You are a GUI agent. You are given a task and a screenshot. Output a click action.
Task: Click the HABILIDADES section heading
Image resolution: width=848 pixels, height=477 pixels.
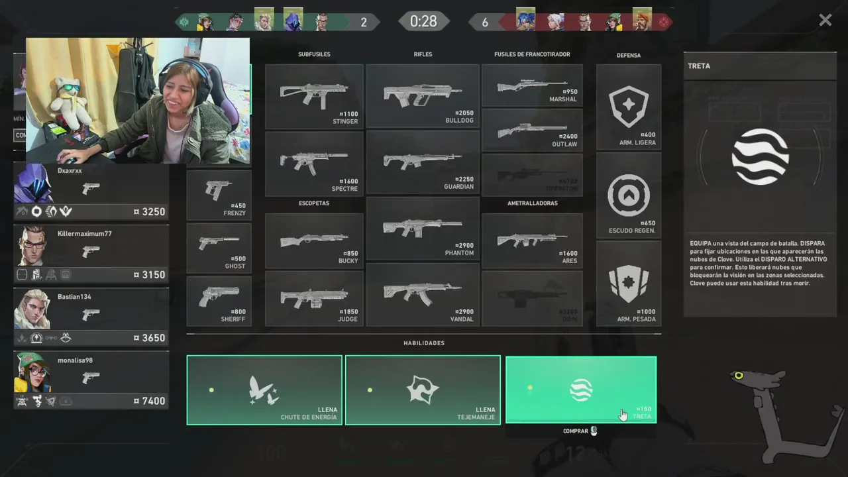click(424, 343)
